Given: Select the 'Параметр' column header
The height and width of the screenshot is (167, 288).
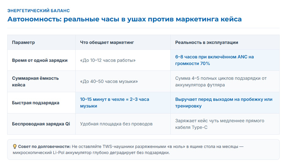Looking at the screenshot, I should 41,42.
